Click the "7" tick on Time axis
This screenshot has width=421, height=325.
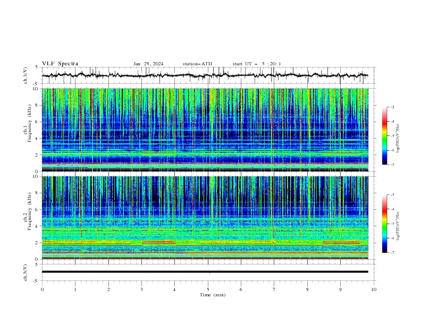pyautogui.click(x=274, y=289)
